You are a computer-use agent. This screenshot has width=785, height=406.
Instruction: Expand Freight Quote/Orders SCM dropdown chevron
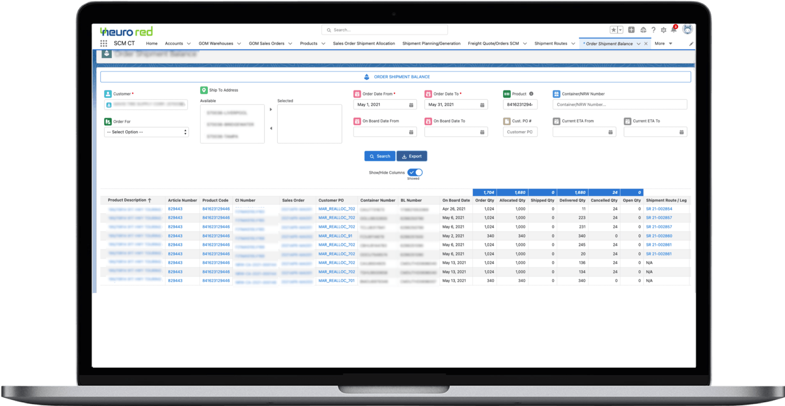pos(525,44)
